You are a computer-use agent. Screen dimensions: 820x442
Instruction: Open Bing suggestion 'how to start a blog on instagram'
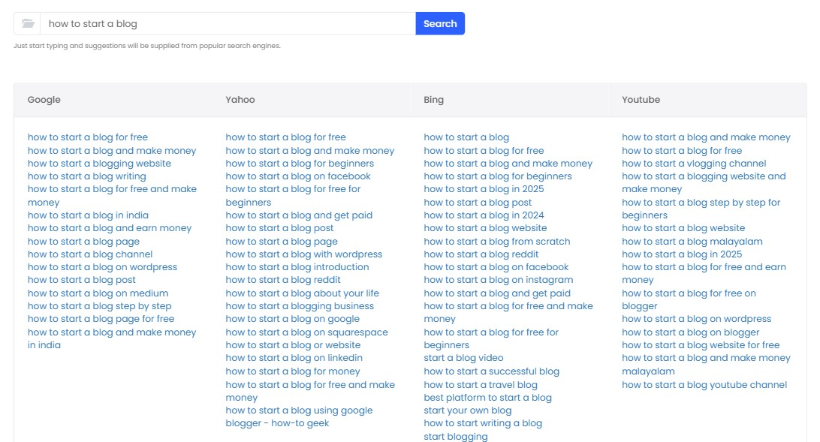pos(499,280)
